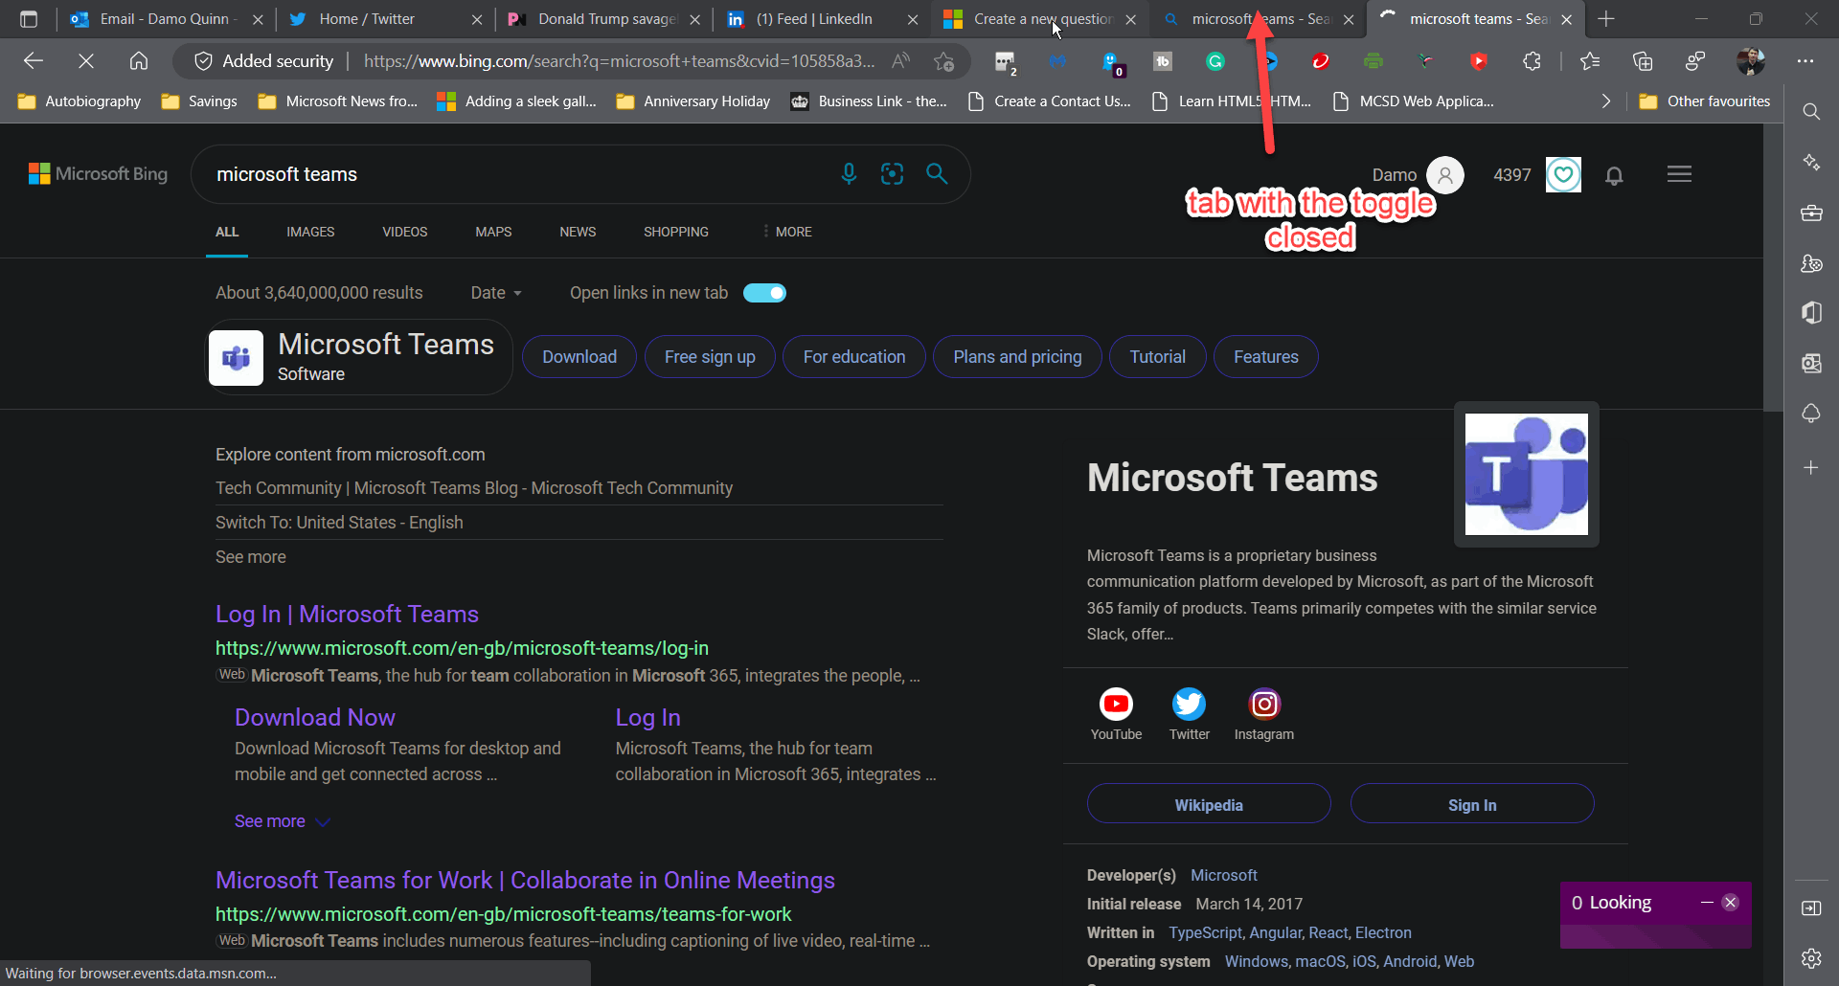Click the Tab actions menu icon
Image resolution: width=1839 pixels, height=986 pixels.
[x=29, y=19]
